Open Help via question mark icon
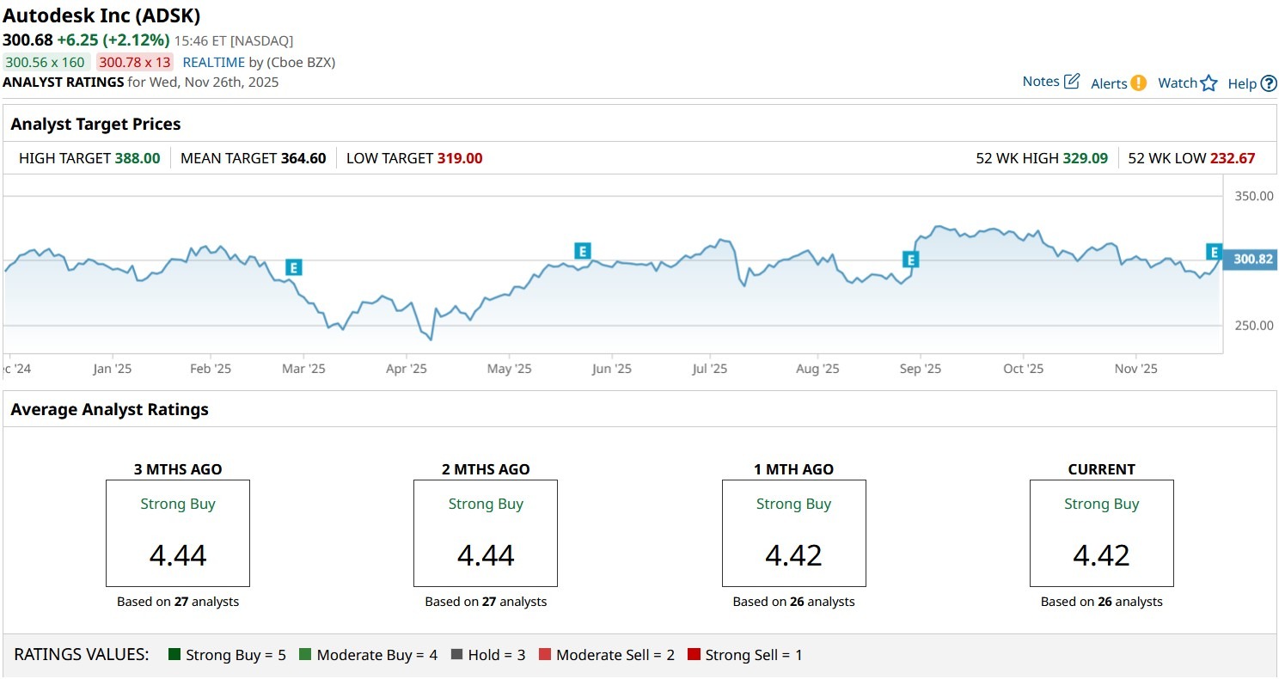This screenshot has height=679, width=1285. [x=1269, y=83]
